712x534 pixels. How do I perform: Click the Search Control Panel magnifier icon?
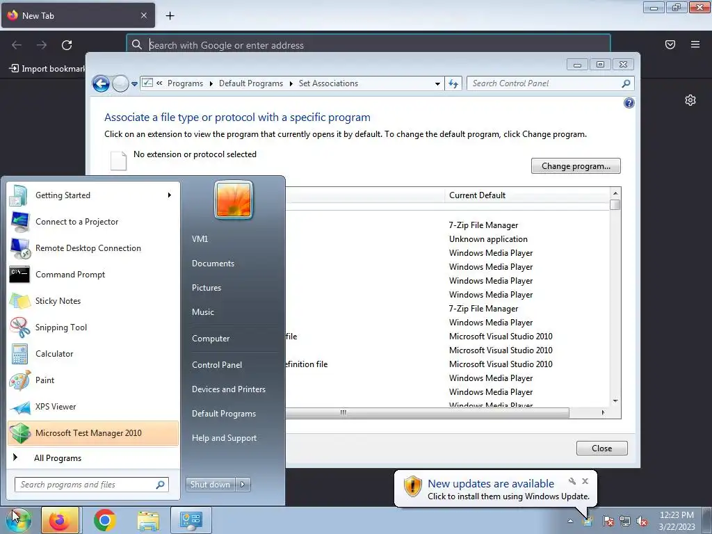click(626, 83)
